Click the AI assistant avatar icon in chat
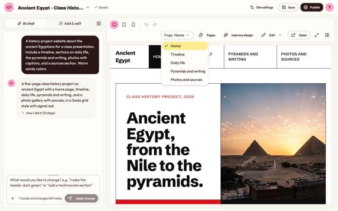338x211 pixels. click(11, 83)
